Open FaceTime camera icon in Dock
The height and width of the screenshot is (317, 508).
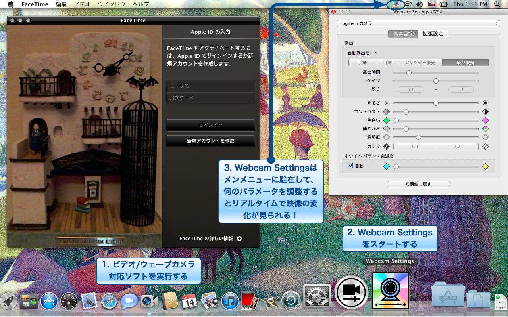click(149, 302)
